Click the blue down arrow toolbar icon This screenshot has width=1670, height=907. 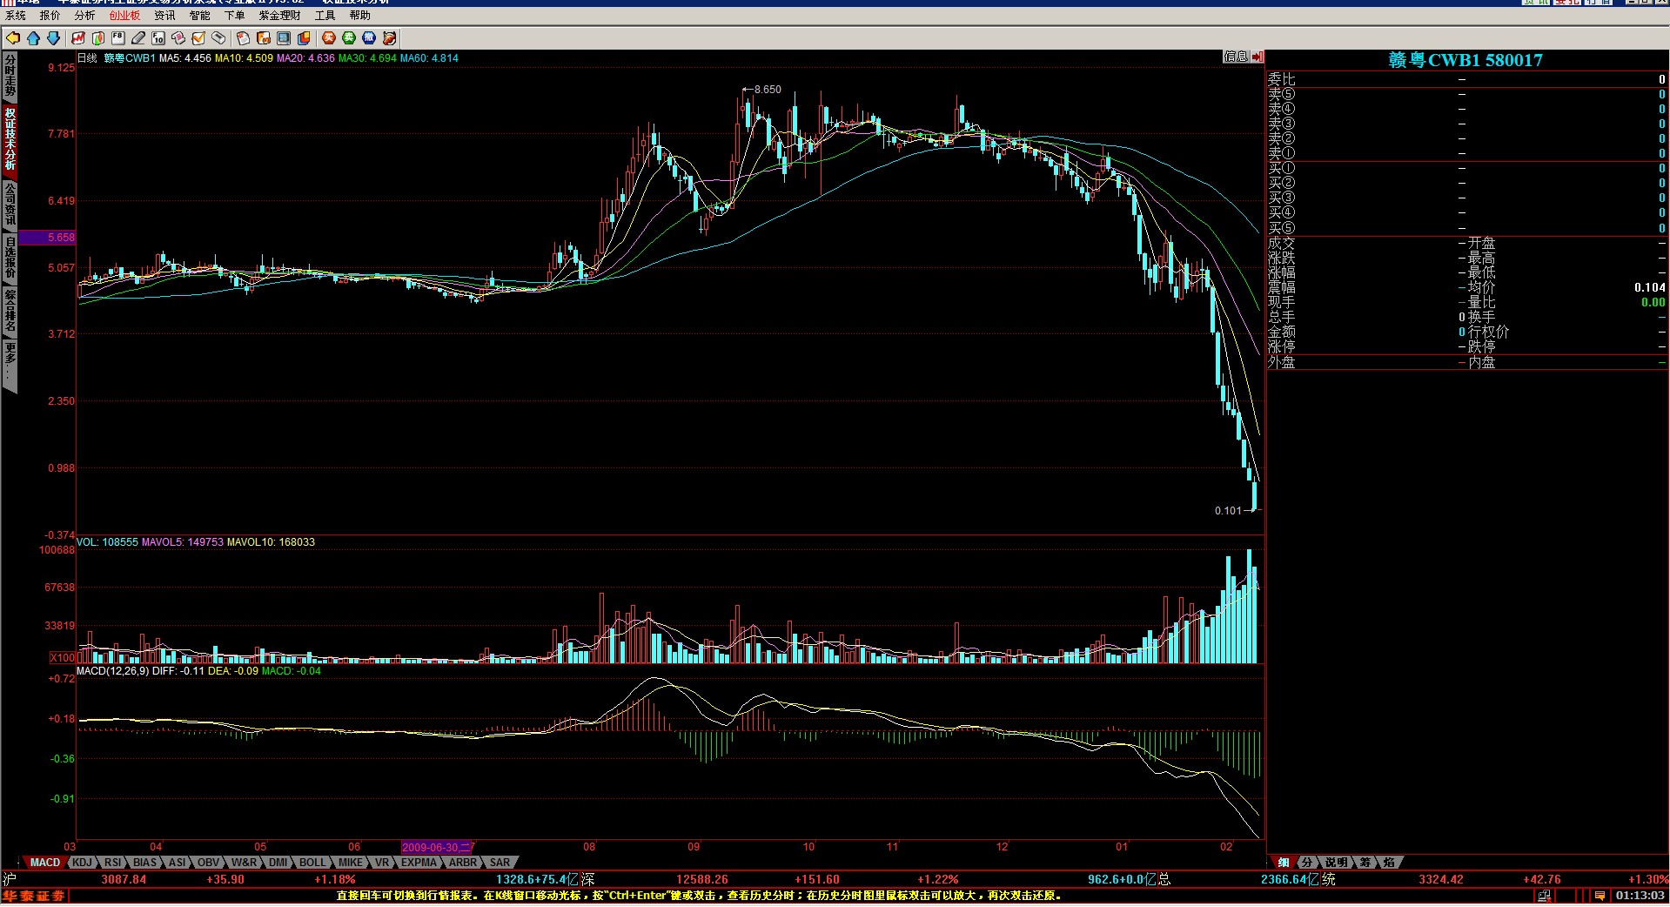[x=53, y=38]
